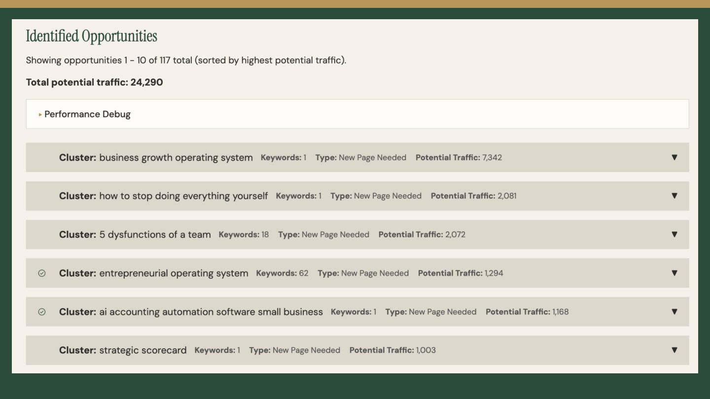
Task: Expand the entrepreneurial operating system row arrow
Action: (x=674, y=273)
